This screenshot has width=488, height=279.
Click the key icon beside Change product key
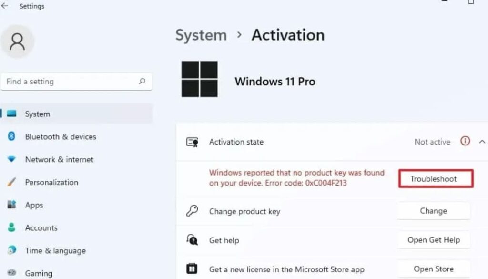192,210
